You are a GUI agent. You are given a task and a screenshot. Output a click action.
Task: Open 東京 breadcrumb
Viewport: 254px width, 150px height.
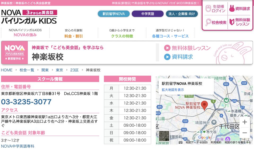tap(59, 70)
